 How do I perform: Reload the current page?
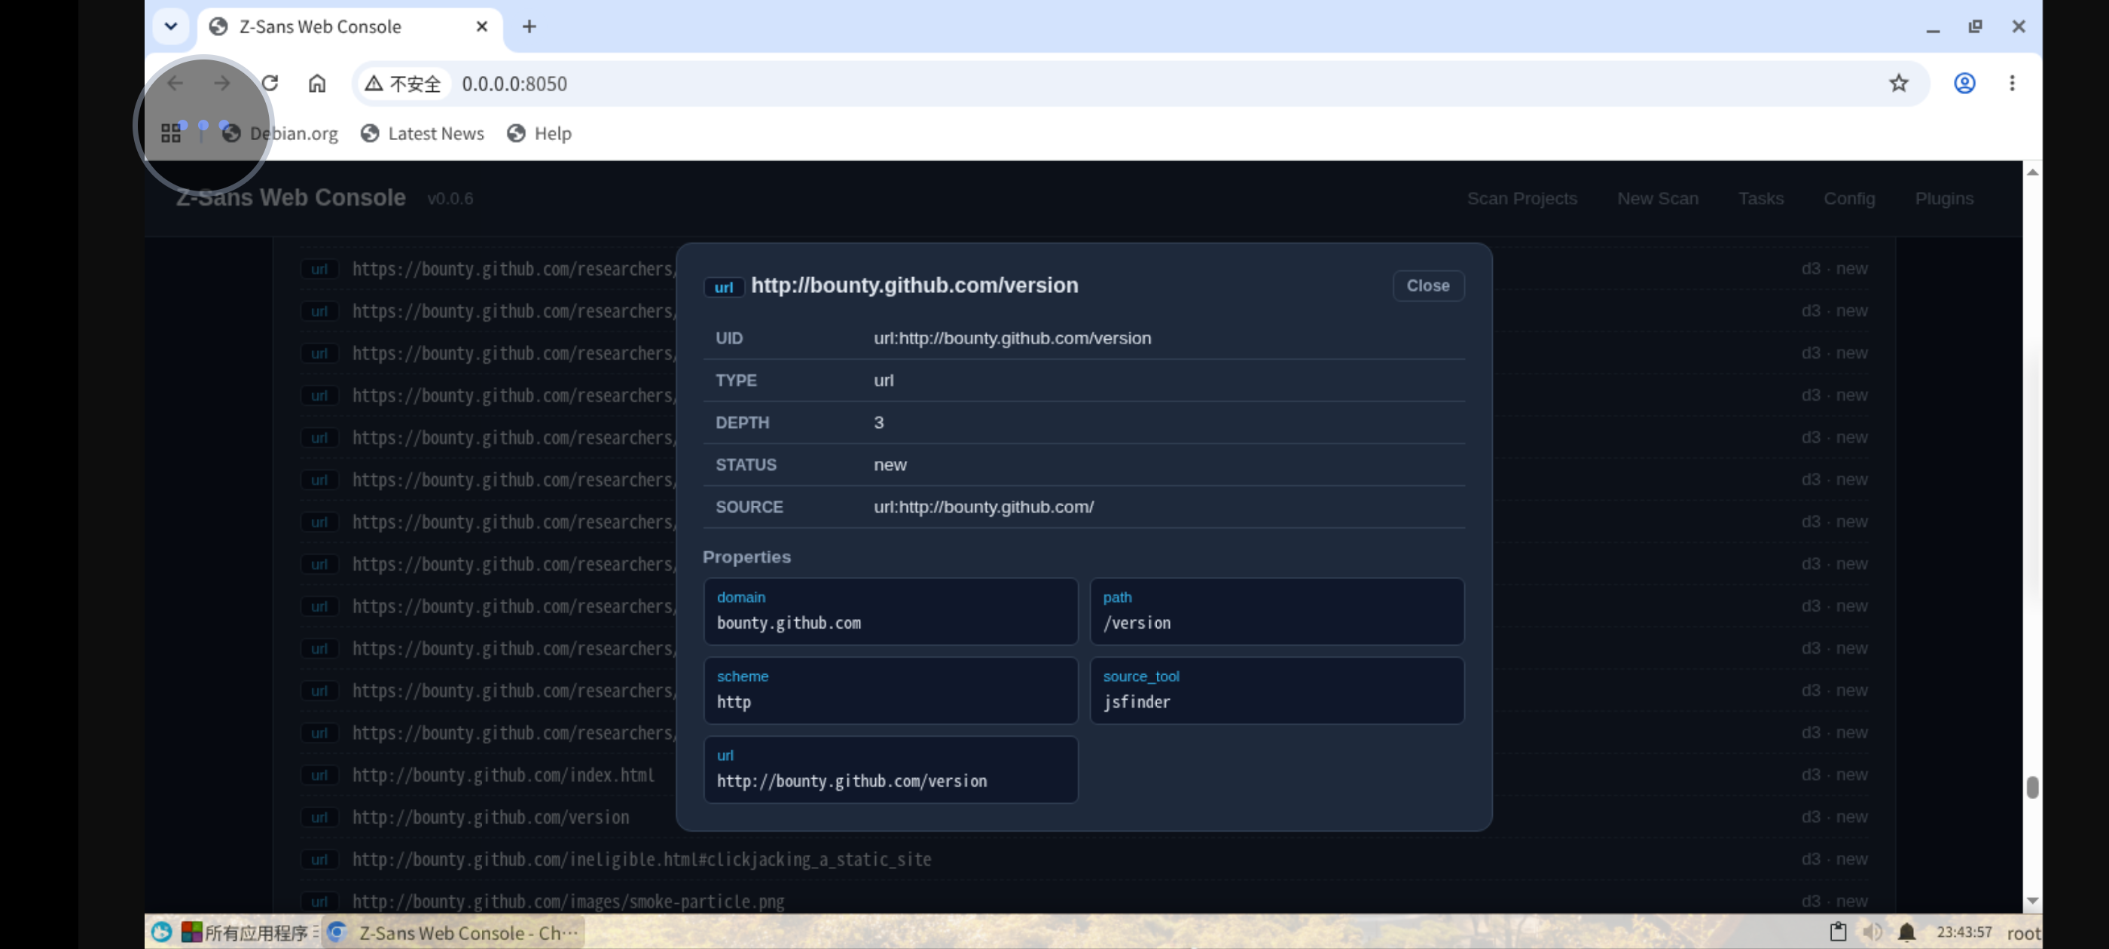pyautogui.click(x=270, y=84)
